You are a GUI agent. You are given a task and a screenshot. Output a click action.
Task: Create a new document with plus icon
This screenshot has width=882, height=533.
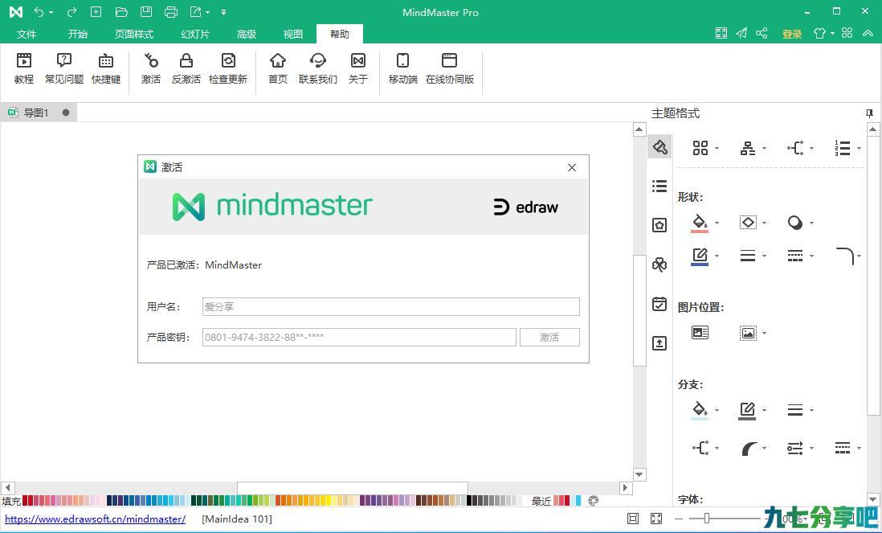click(x=96, y=12)
